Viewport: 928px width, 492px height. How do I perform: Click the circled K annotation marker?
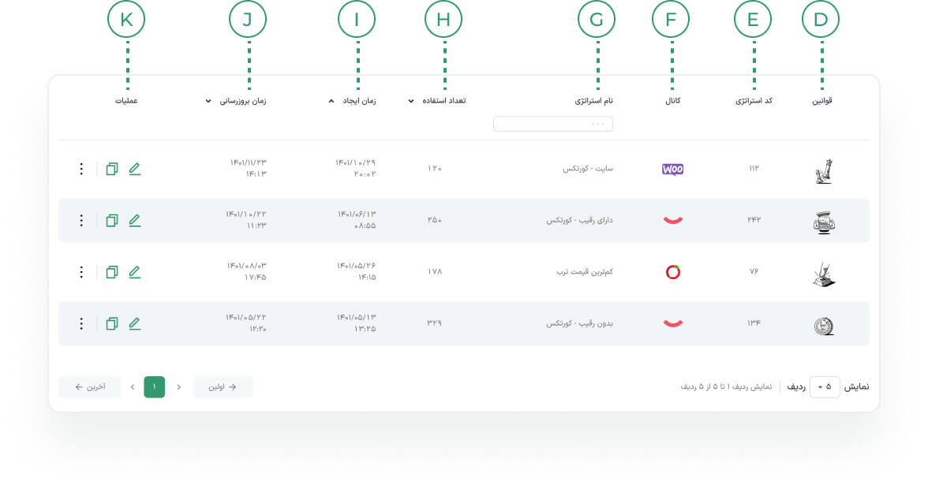126,20
